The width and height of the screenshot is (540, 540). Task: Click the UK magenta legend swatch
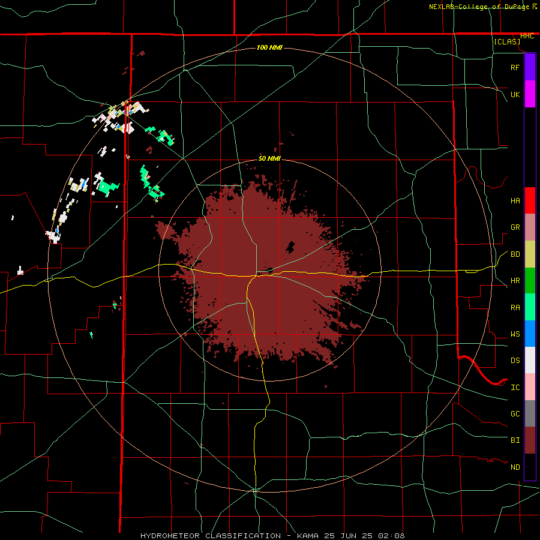[x=530, y=94]
